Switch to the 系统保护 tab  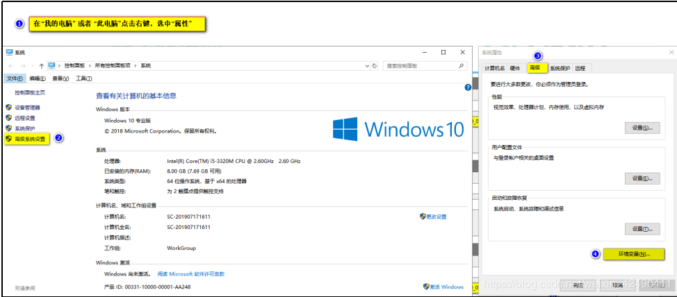560,68
